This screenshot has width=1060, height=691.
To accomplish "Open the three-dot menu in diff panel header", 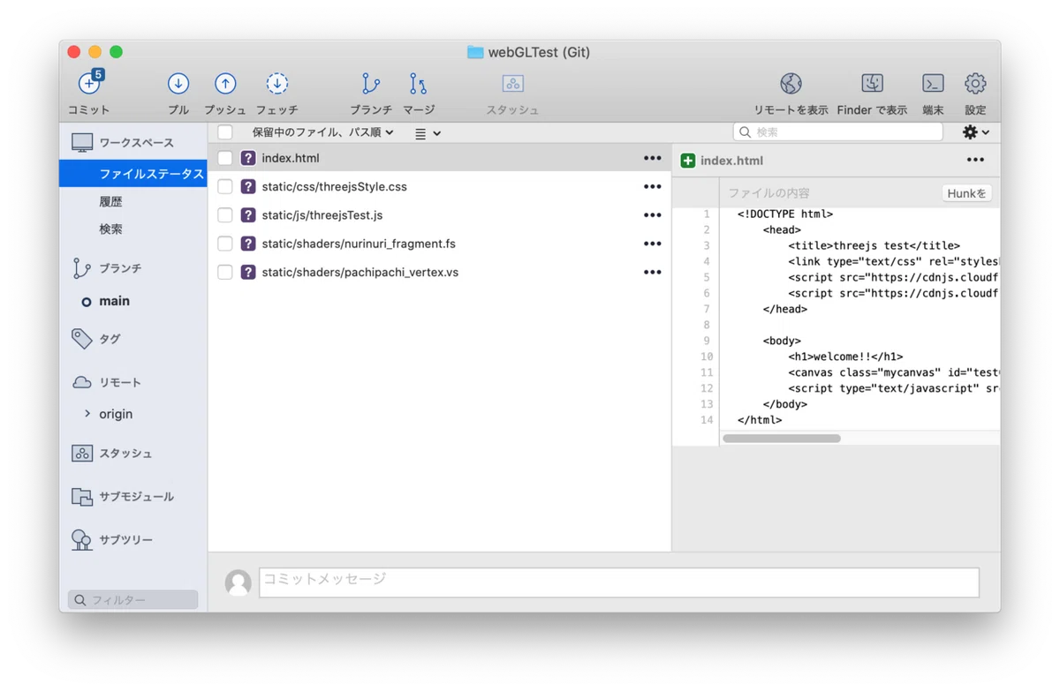I will click(975, 160).
